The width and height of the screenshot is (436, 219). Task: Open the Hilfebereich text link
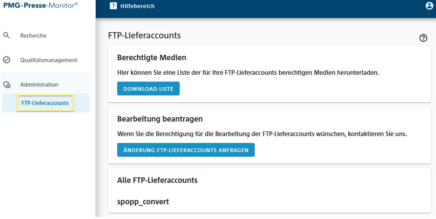pos(137,6)
